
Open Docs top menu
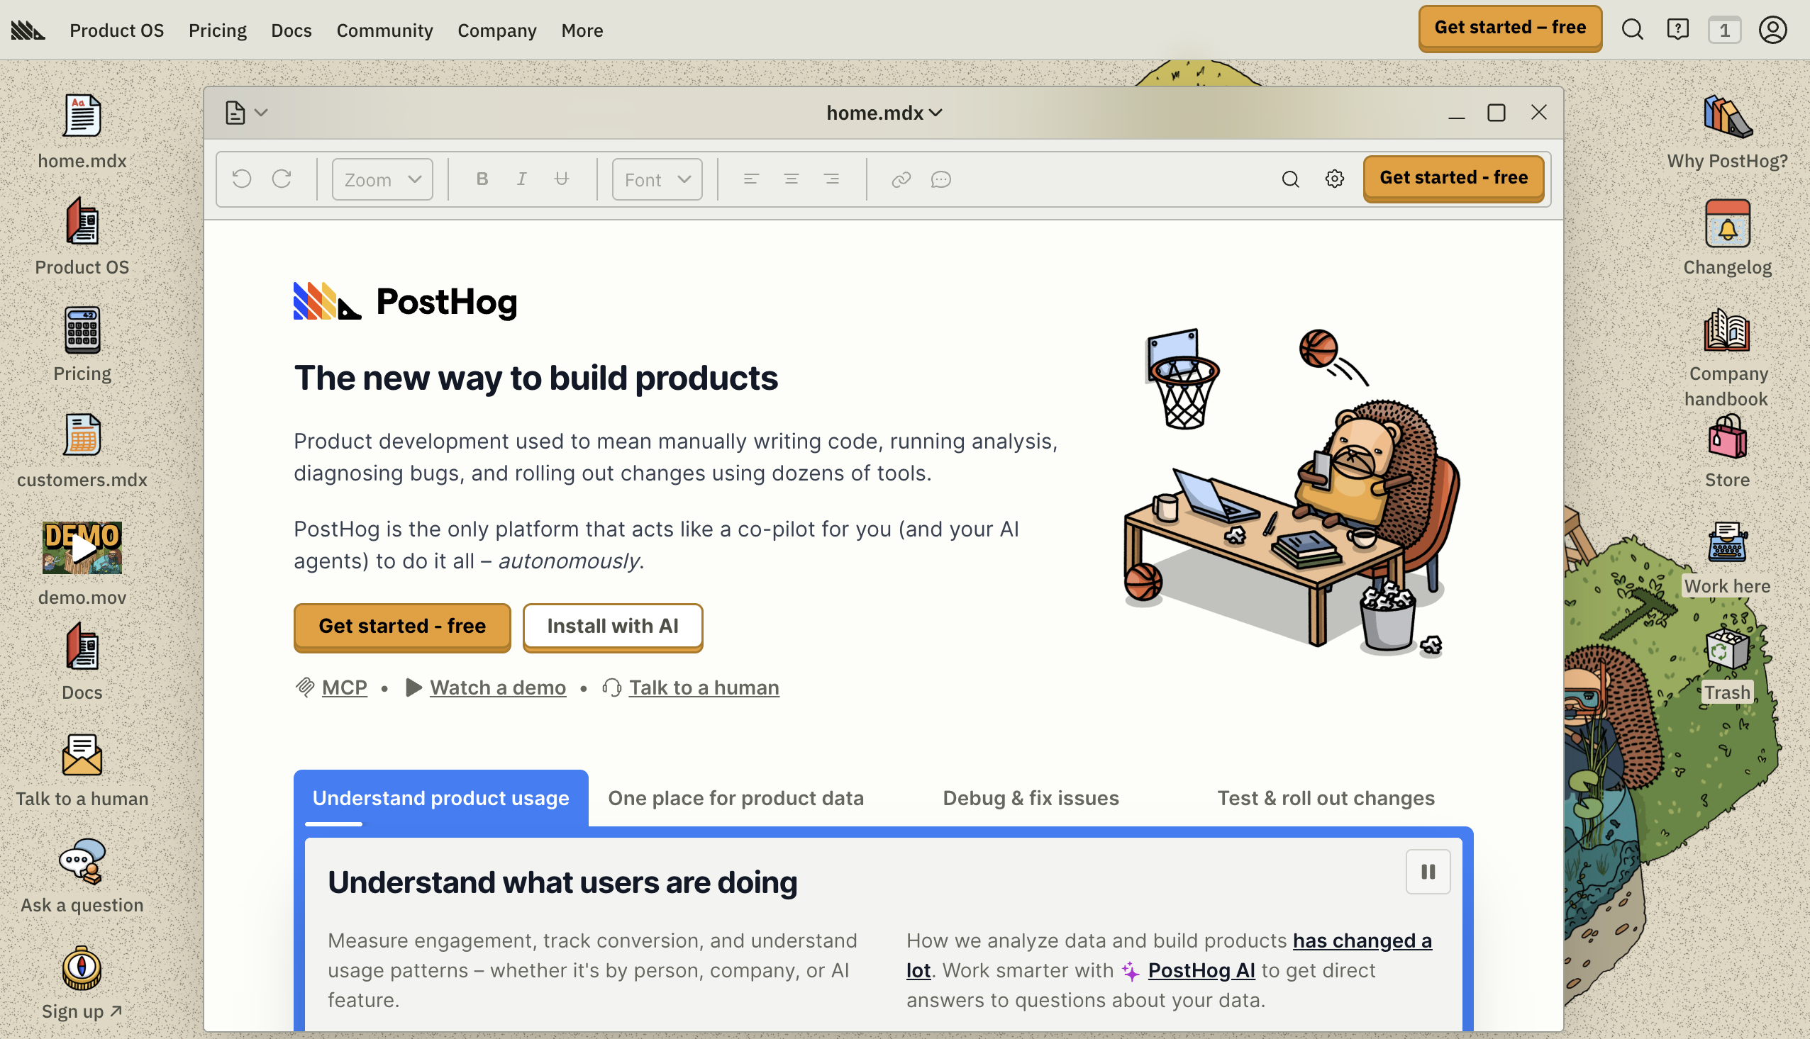292,30
